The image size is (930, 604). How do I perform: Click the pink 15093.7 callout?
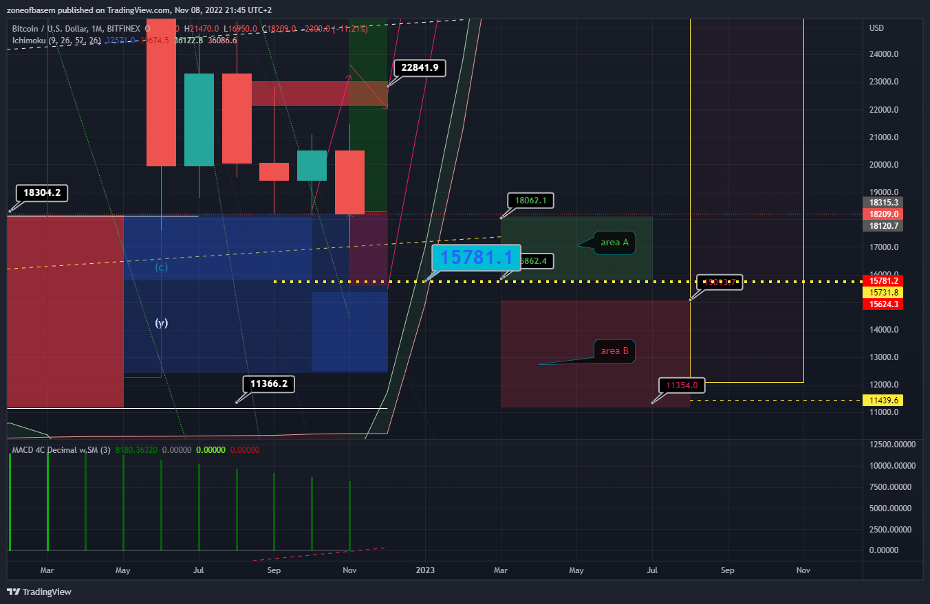coord(720,282)
